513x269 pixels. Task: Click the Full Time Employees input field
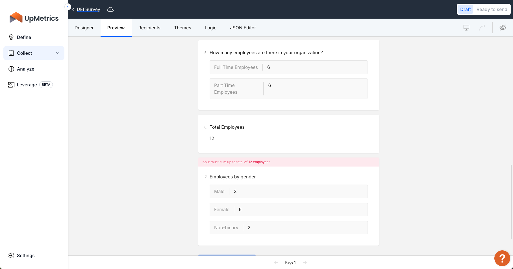click(315, 67)
